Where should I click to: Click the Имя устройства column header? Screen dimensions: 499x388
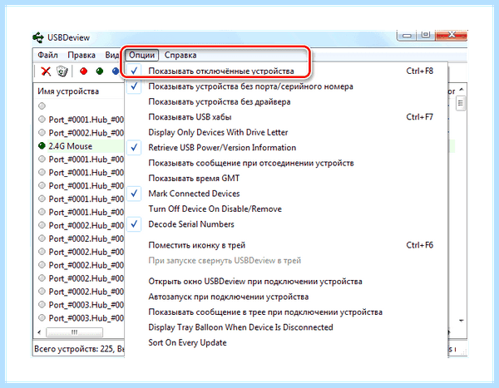click(79, 91)
